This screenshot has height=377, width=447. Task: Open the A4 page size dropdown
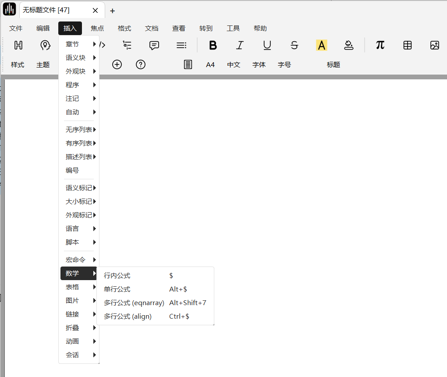click(x=210, y=64)
